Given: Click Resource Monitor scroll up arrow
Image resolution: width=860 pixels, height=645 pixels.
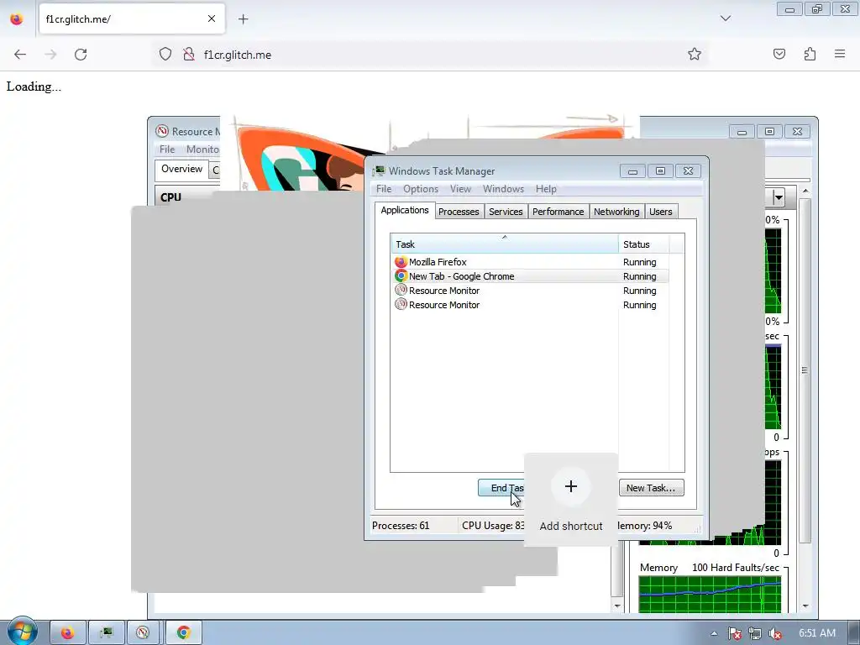Looking at the screenshot, I should pos(805,191).
